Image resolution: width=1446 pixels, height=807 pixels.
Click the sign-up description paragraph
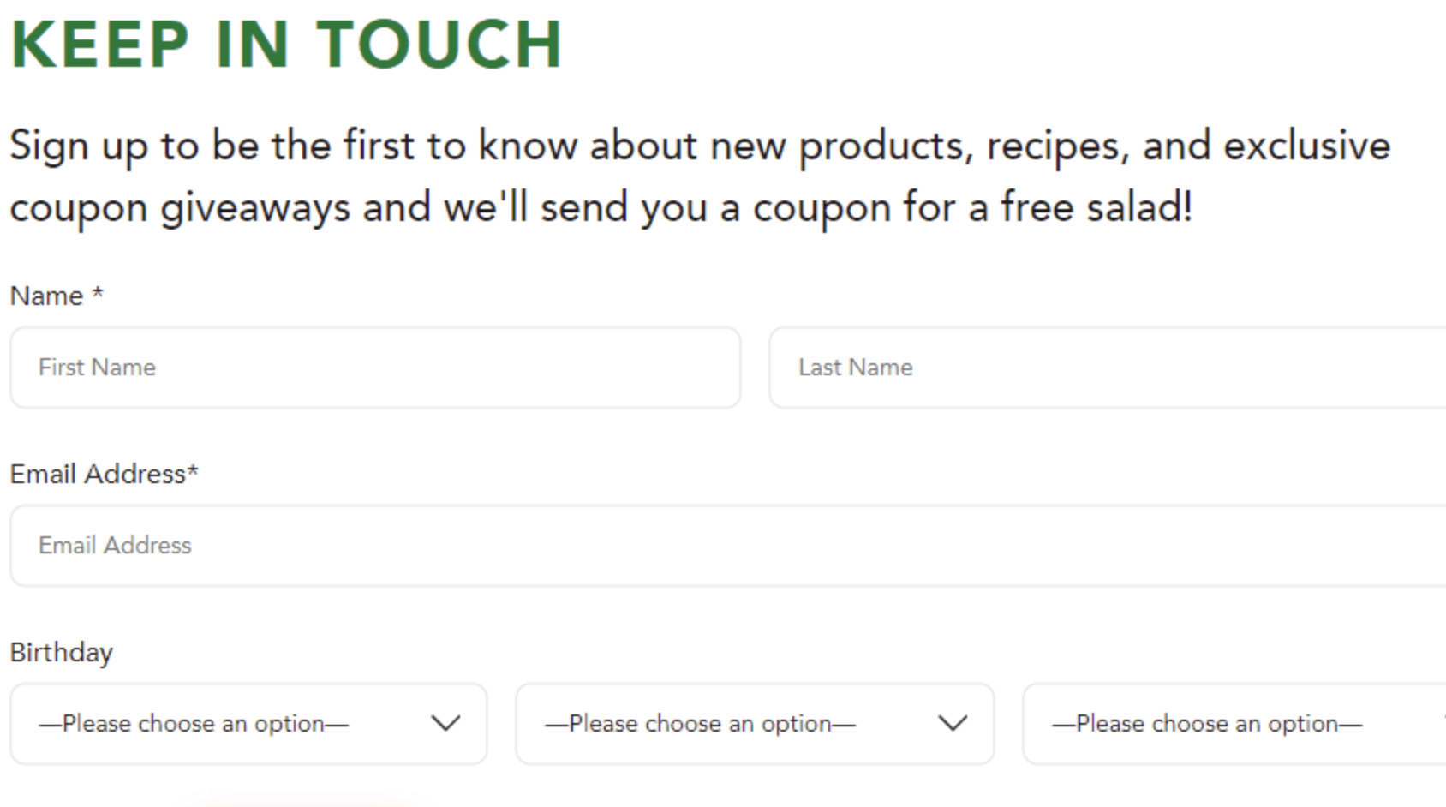click(x=698, y=176)
